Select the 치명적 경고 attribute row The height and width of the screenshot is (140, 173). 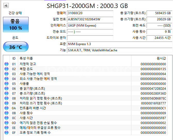[x=85, y=64]
